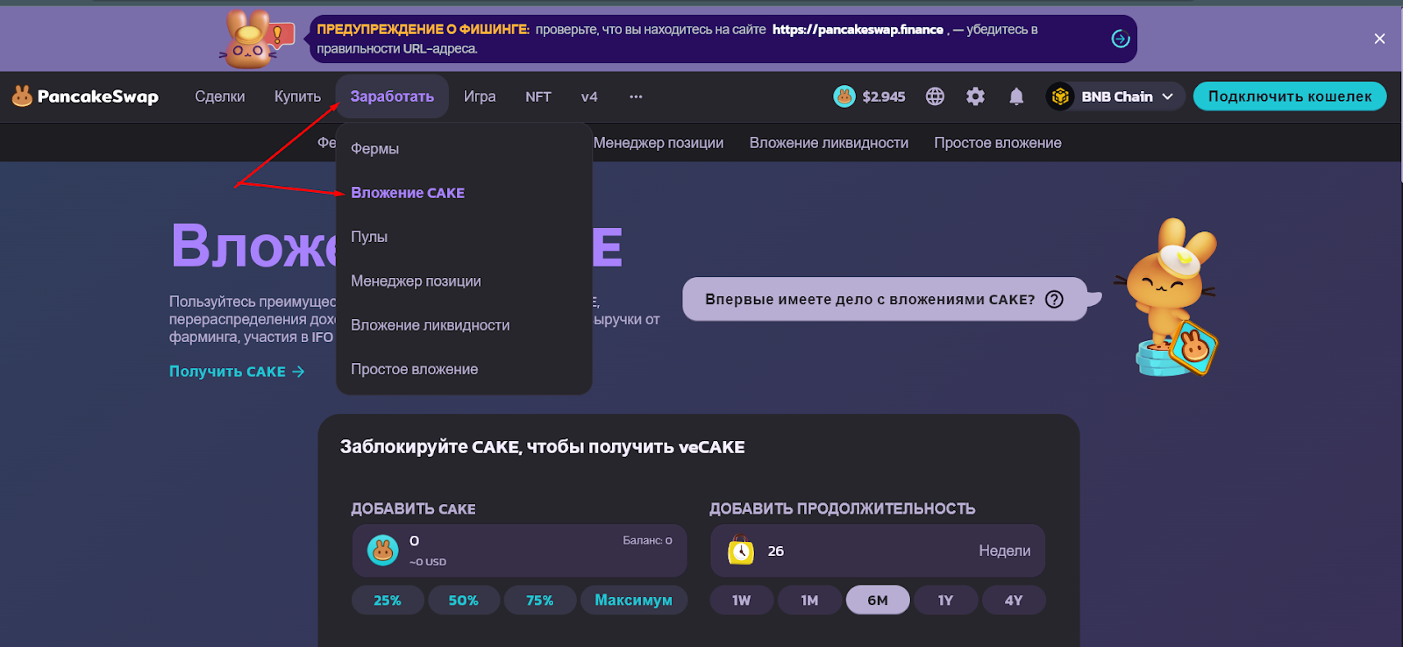Open the notifications bell

[1016, 96]
